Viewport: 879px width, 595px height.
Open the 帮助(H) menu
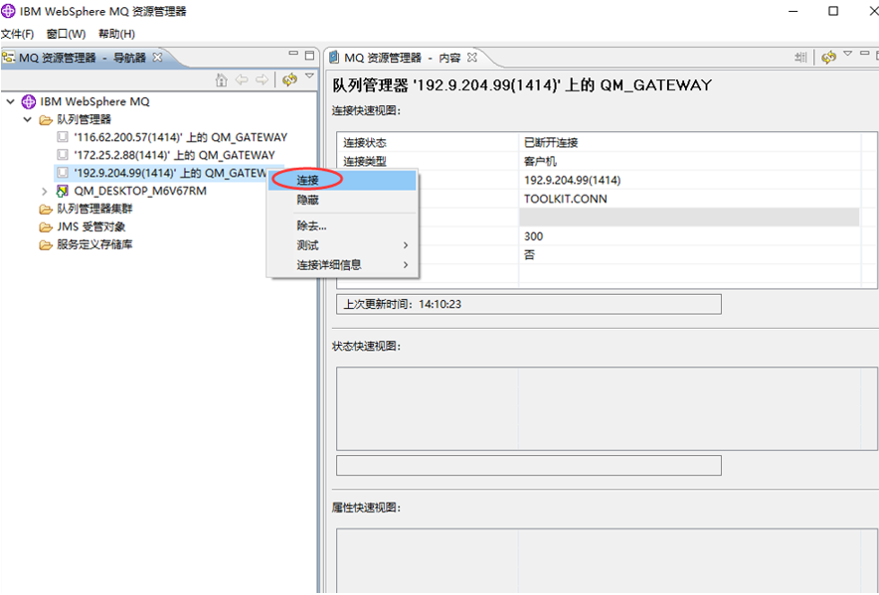(116, 34)
